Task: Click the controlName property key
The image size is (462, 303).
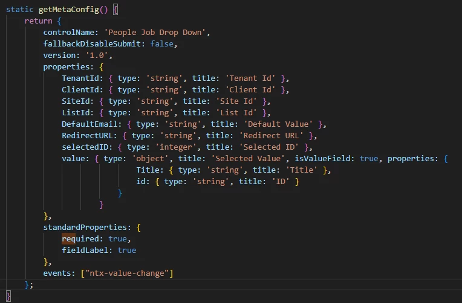Action: click(69, 33)
